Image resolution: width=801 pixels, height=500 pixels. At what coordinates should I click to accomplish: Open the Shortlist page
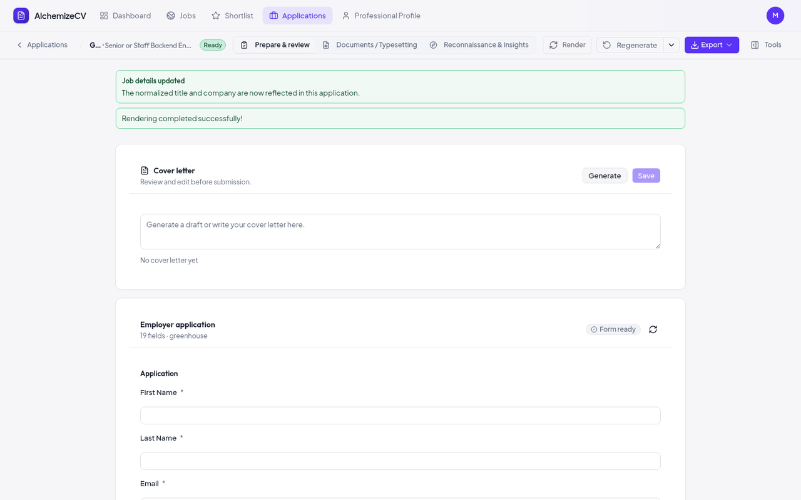click(232, 16)
